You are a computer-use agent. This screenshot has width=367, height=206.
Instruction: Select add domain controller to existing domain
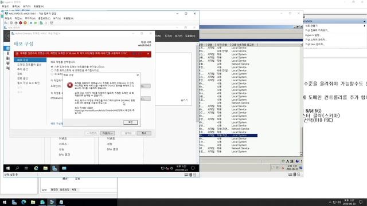click(52, 67)
